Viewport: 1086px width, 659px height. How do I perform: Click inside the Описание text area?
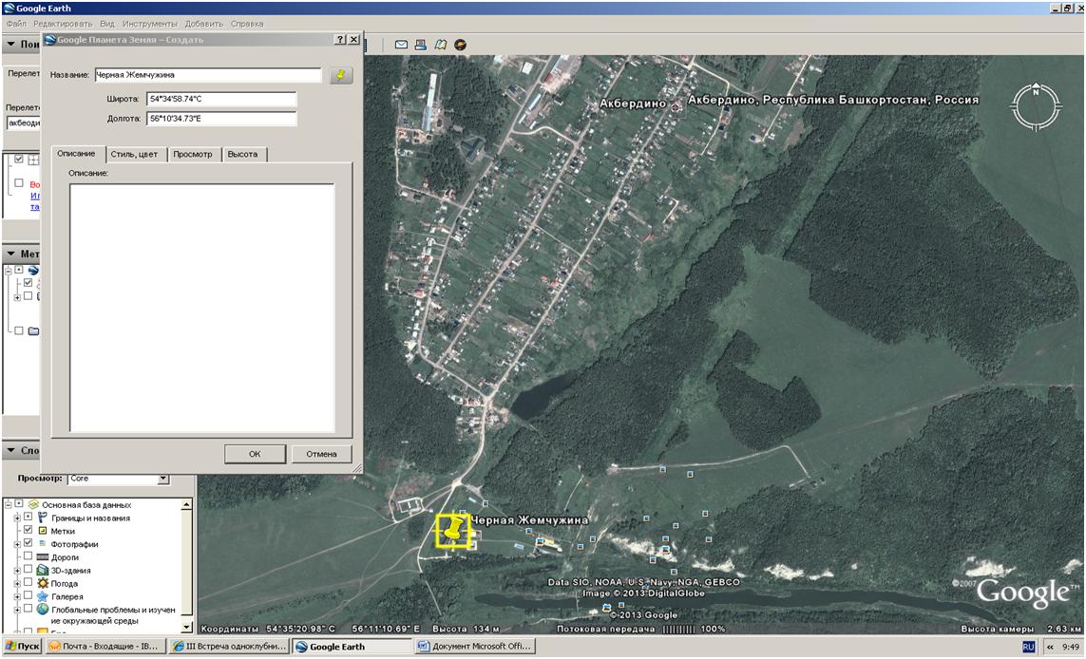pos(202,308)
